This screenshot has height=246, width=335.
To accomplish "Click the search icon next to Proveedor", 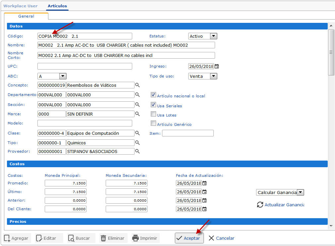I will point(138,151).
